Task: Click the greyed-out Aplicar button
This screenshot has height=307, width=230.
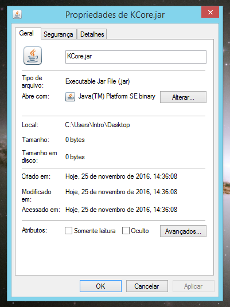Action: tap(193, 286)
